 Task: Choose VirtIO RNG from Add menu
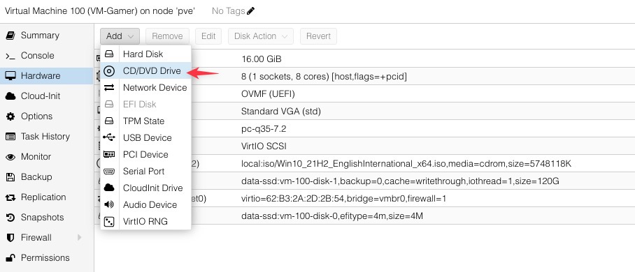point(145,222)
